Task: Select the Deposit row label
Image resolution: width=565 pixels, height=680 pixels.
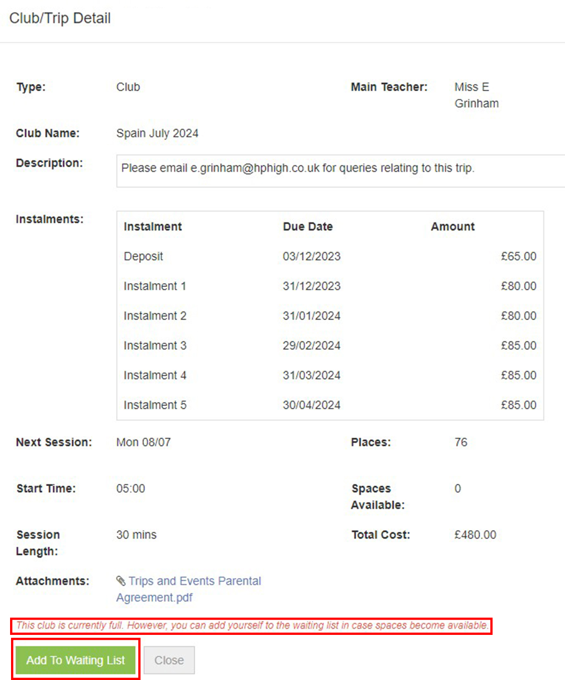Action: (143, 256)
